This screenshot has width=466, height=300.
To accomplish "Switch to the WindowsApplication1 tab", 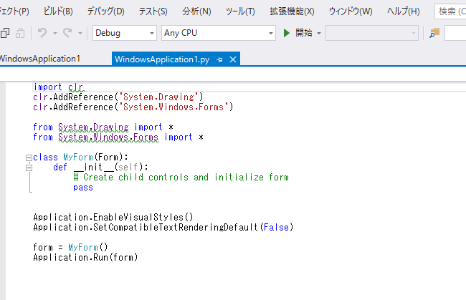I will 40,59.
